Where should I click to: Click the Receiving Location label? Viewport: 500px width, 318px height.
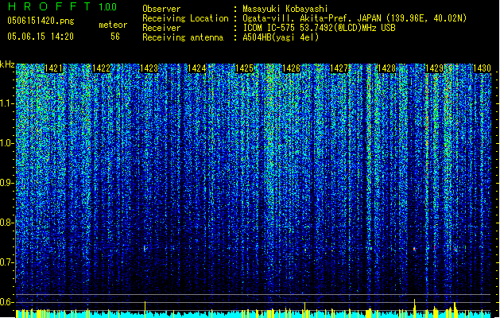coord(185,18)
